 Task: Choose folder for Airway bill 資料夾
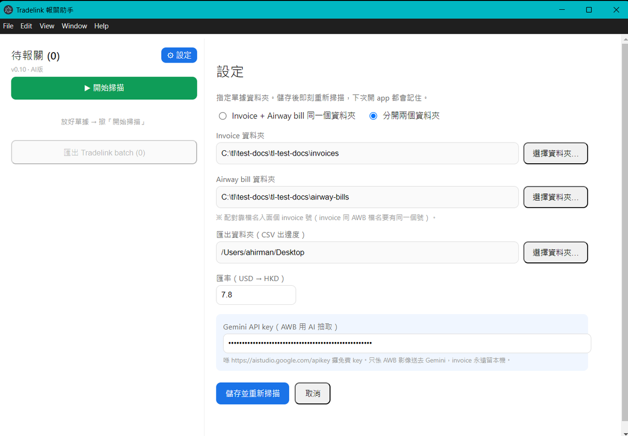556,197
